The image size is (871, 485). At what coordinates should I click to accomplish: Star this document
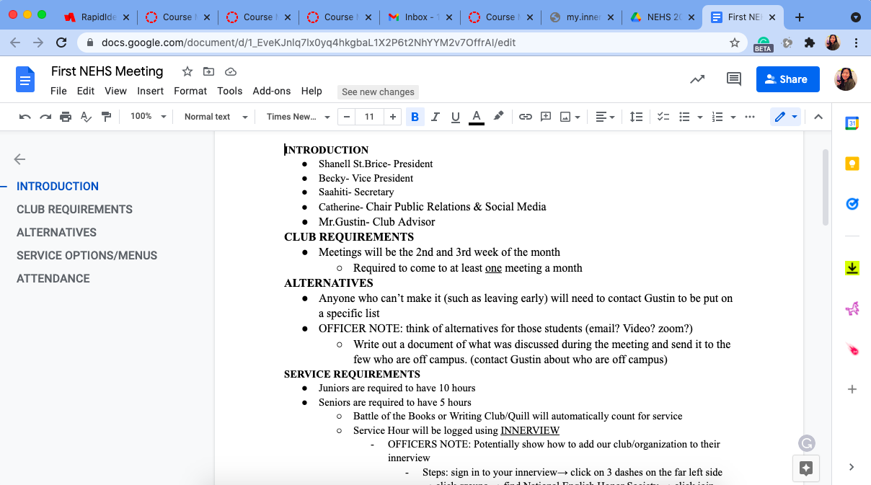click(187, 71)
